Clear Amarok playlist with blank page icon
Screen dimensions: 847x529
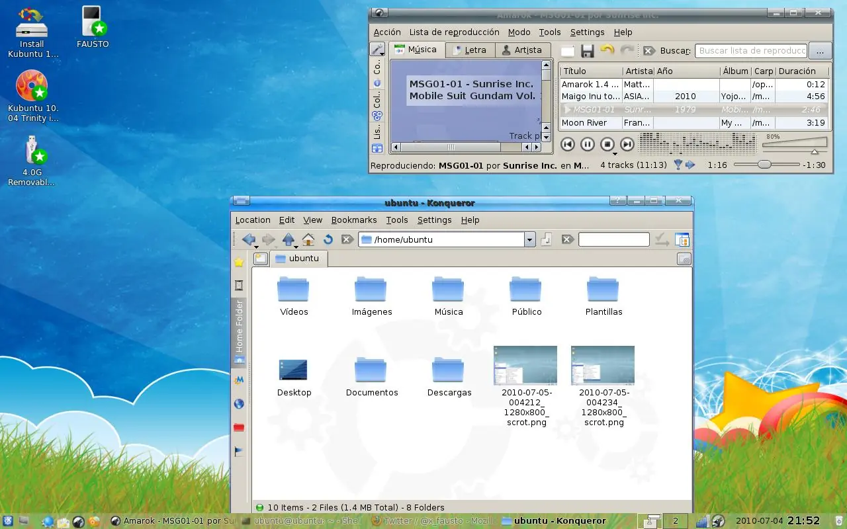tap(567, 51)
